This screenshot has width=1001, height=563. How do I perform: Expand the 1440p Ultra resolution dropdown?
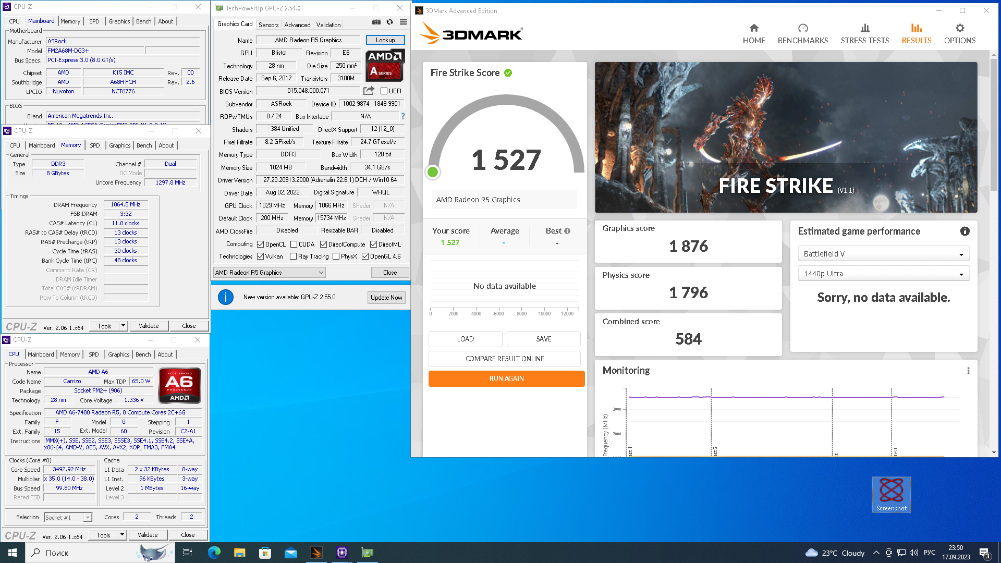[883, 274]
